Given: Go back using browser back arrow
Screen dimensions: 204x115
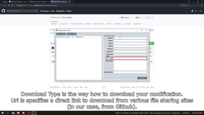Looking at the screenshot, I should (x=2, y=5).
